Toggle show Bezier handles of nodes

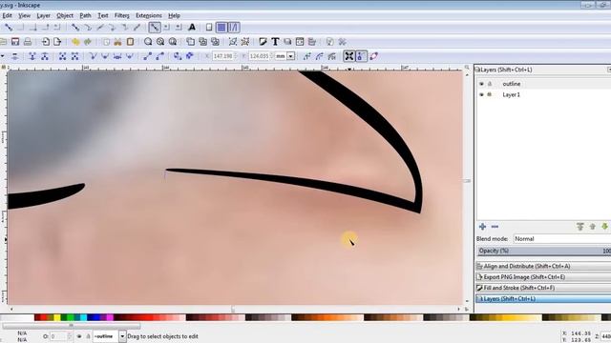tap(361, 56)
